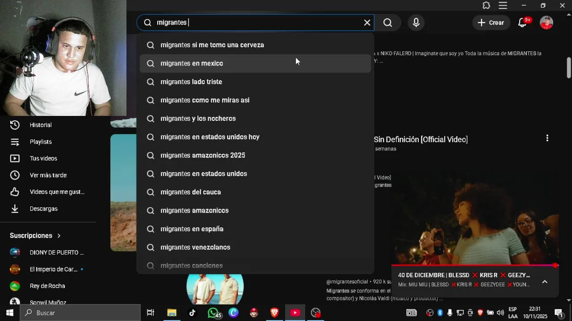Open File Explorer from taskbar
This screenshot has width=572, height=321.
pos(172,313)
